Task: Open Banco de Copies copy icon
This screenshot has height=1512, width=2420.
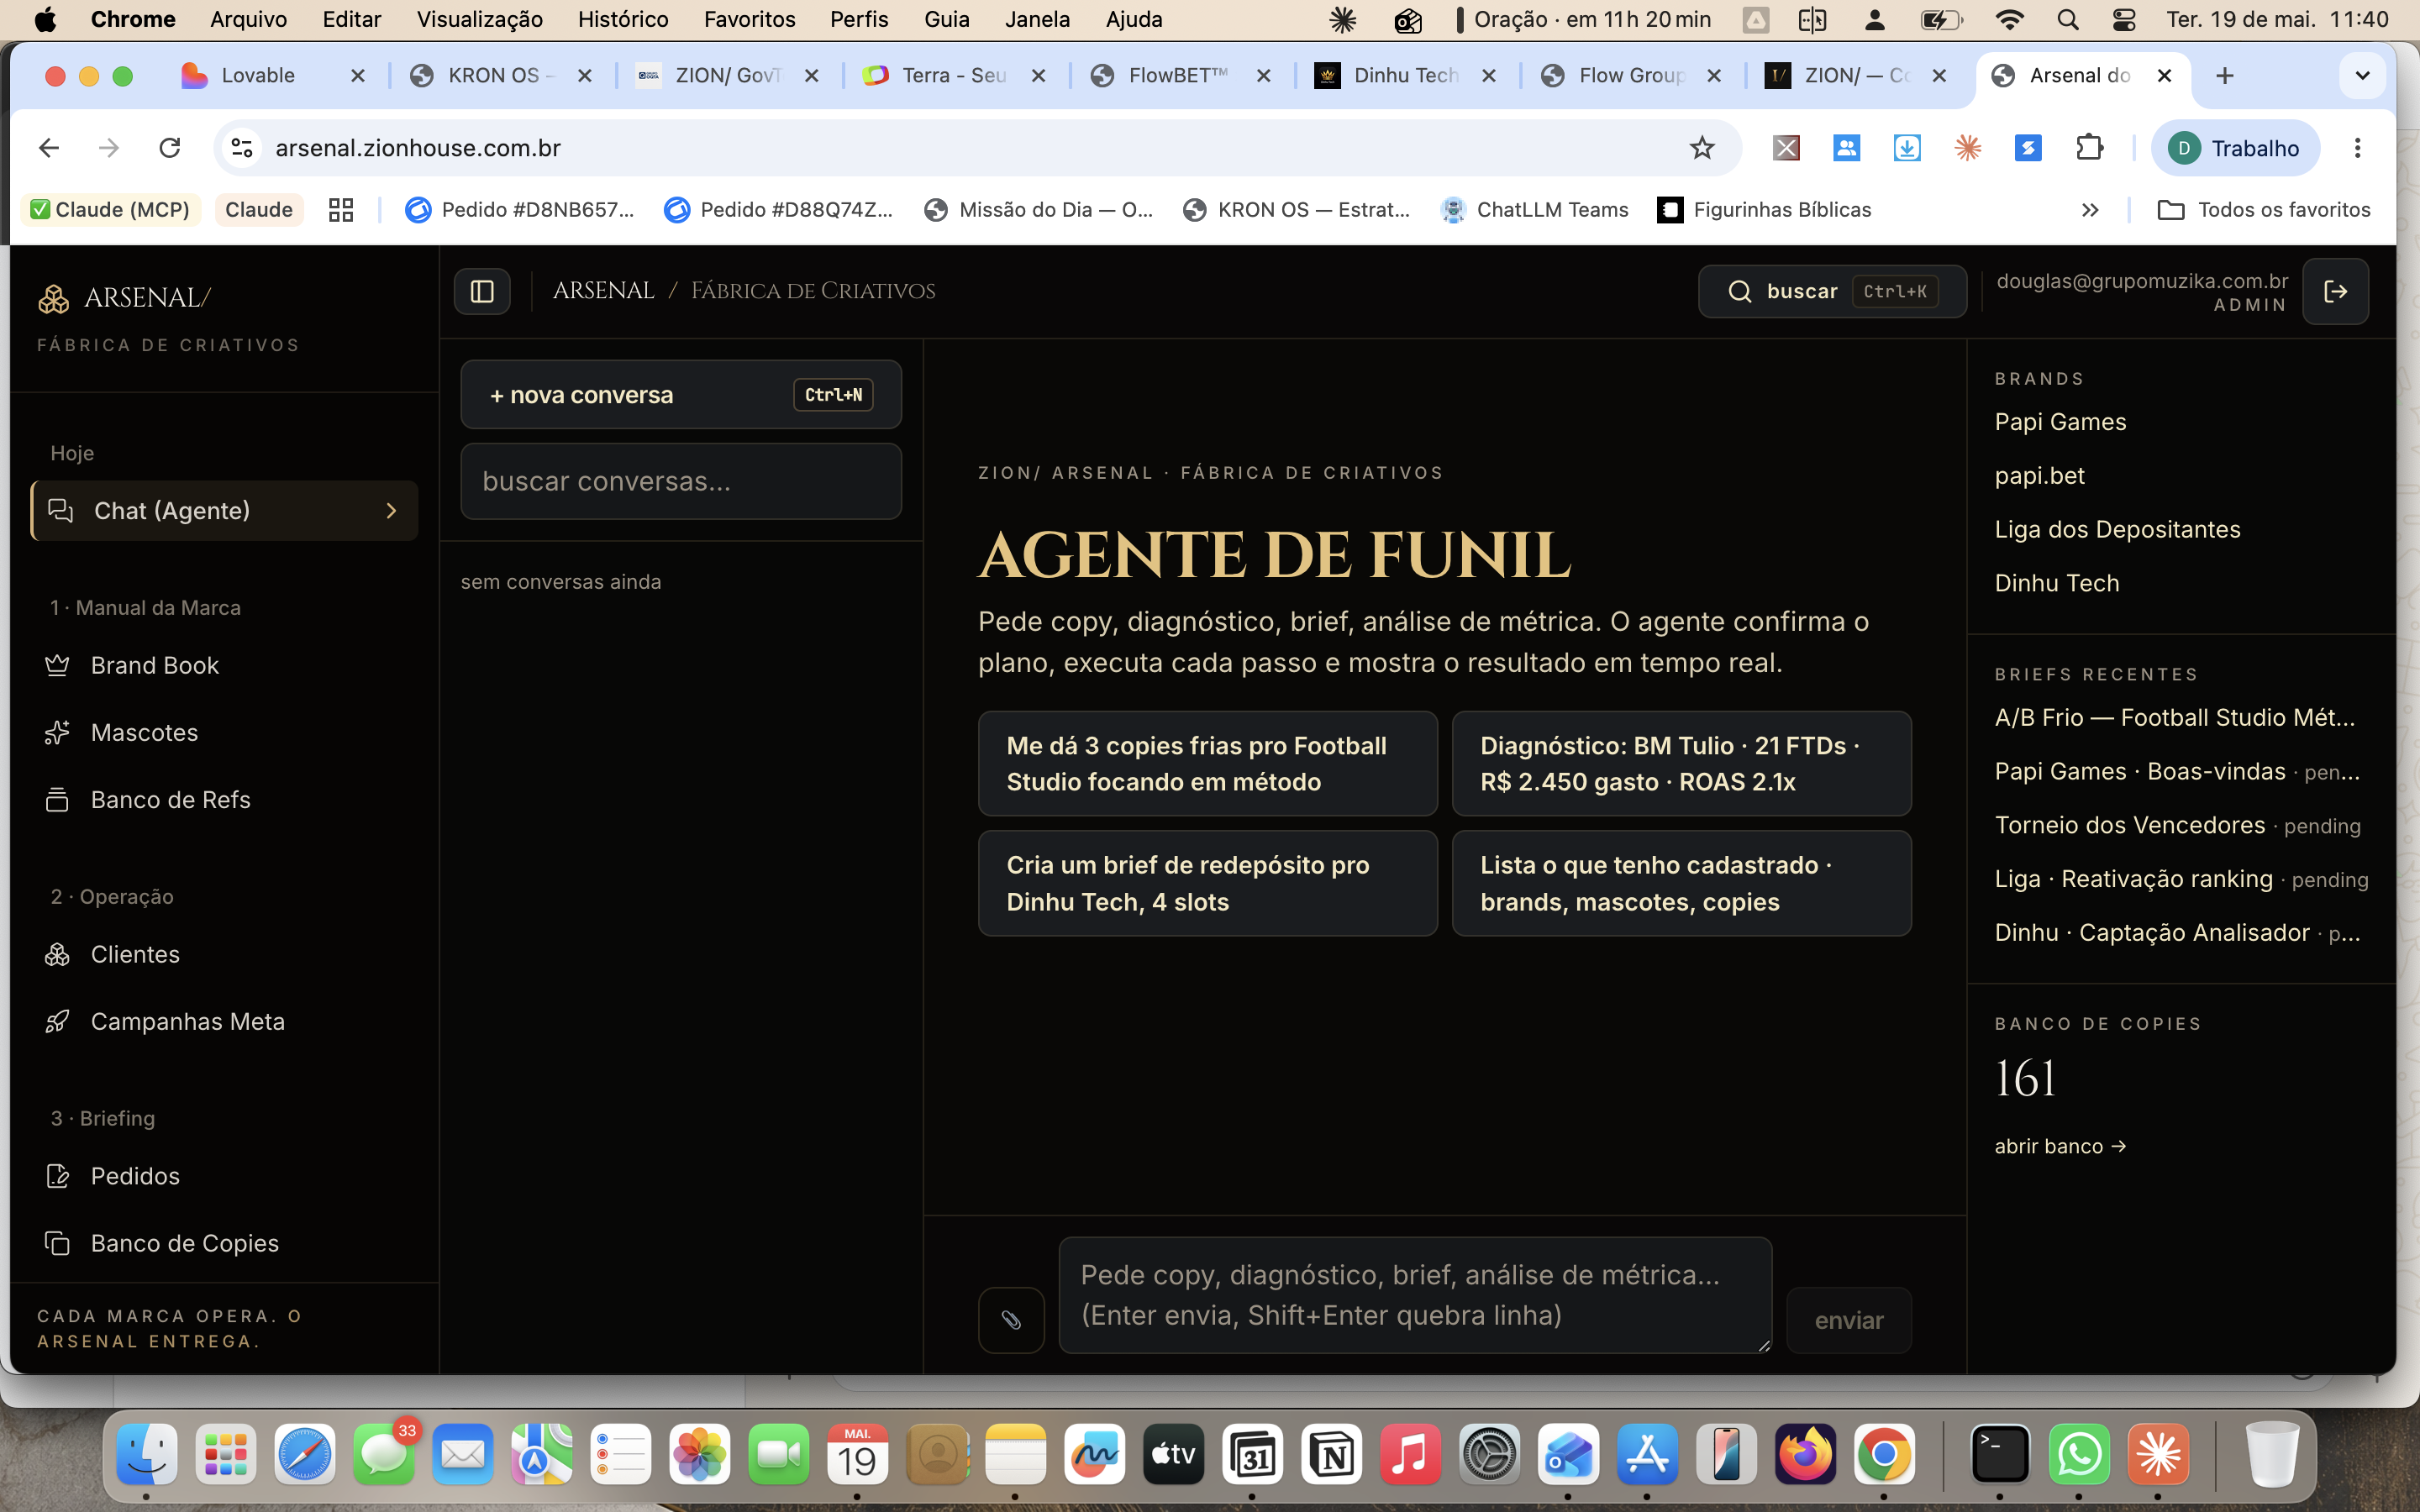Action: [57, 1243]
